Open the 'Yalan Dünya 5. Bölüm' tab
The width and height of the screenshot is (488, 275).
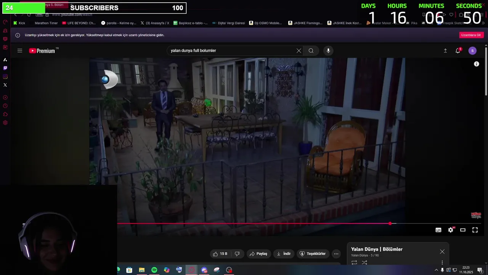point(44,5)
